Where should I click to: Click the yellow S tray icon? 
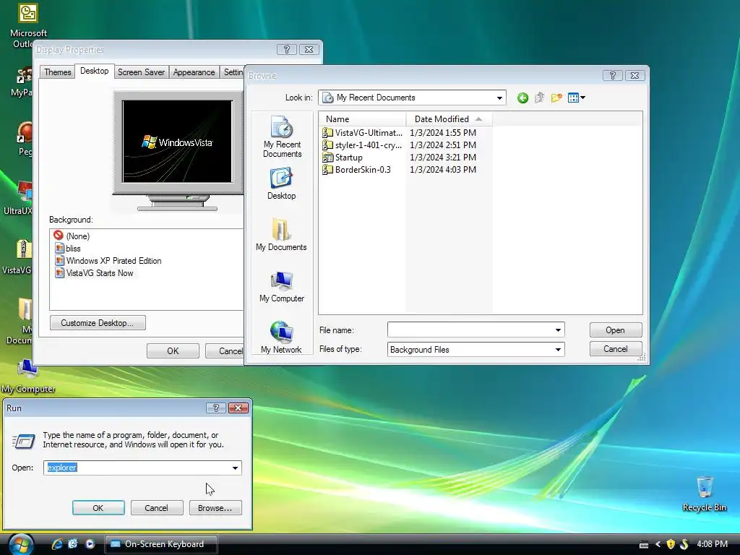[x=684, y=545]
